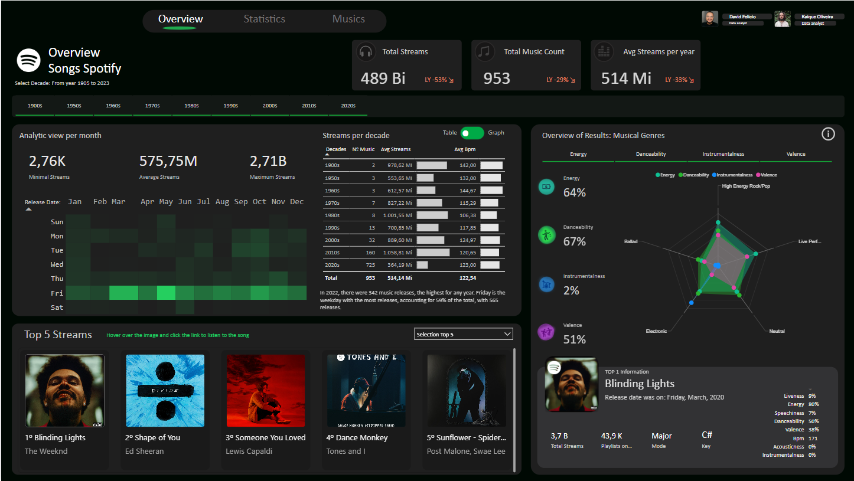Click the green Danceability dancer icon
This screenshot has width=854, height=481.
[546, 235]
